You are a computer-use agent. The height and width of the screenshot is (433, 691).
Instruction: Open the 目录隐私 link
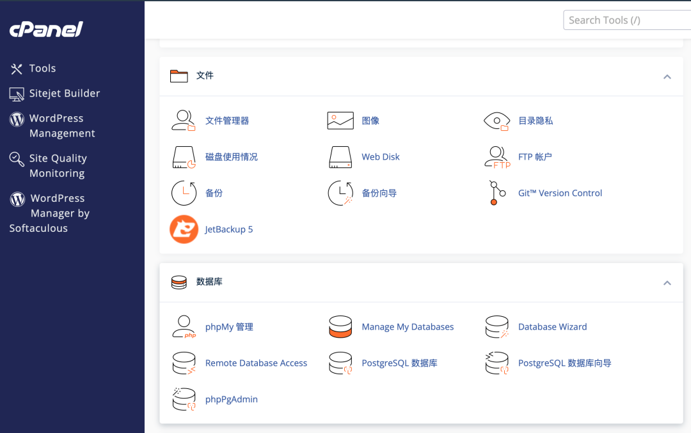[536, 121]
